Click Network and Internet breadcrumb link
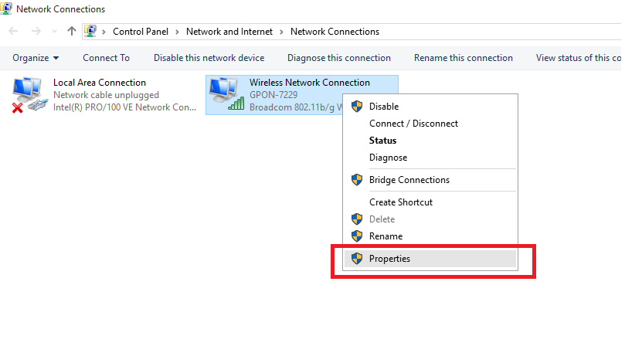625x346 pixels. click(229, 32)
